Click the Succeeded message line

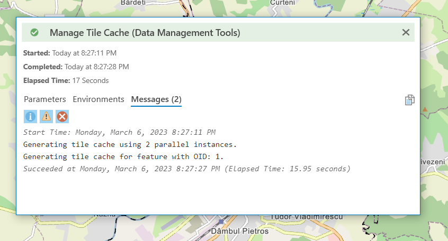point(187,169)
